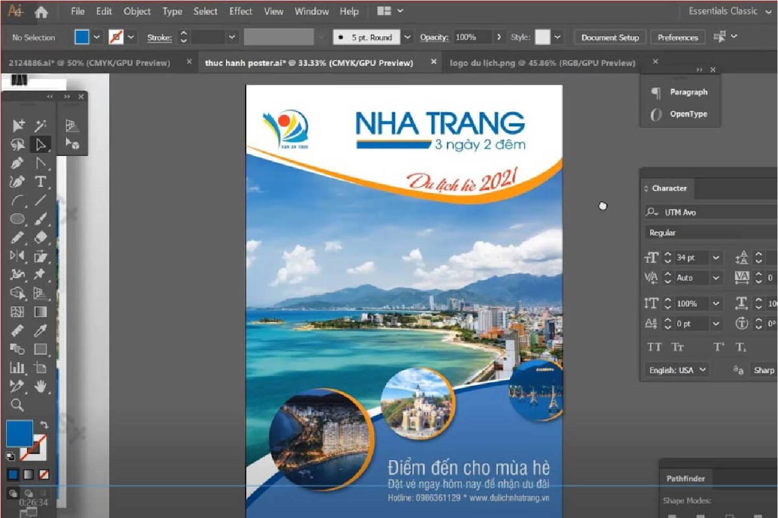The width and height of the screenshot is (778, 518).
Task: Click the large blue Fill swatch in toolbox
Action: 19,433
